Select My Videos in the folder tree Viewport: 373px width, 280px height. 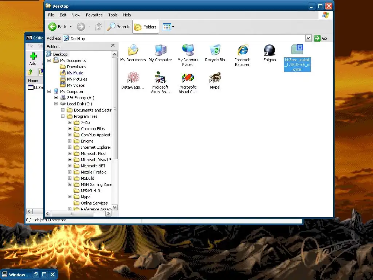tap(76, 85)
